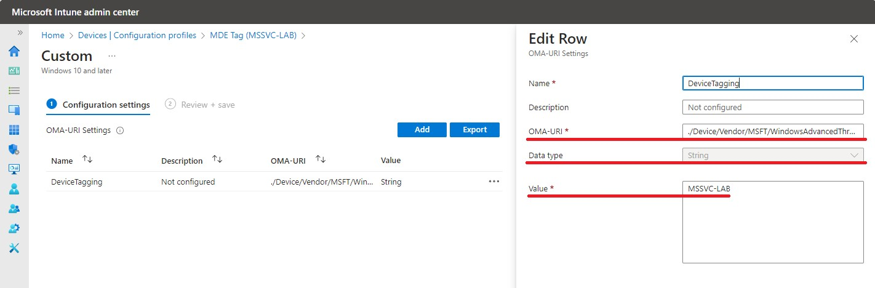Open Troubleshooting tools icon in sidebar

coord(14,248)
